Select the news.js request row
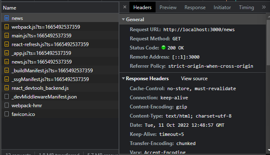Screen dimensions: 270x155 point(60,62)
